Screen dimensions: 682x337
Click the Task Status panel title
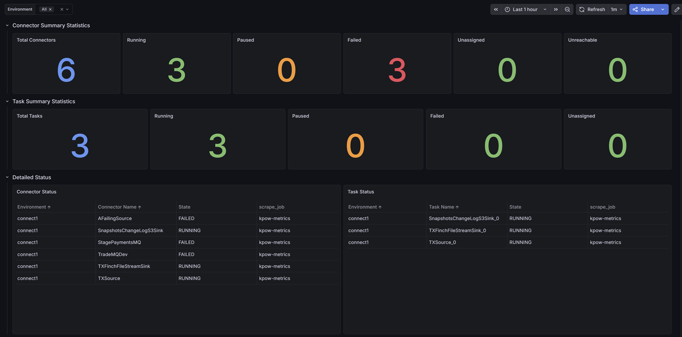coord(361,192)
